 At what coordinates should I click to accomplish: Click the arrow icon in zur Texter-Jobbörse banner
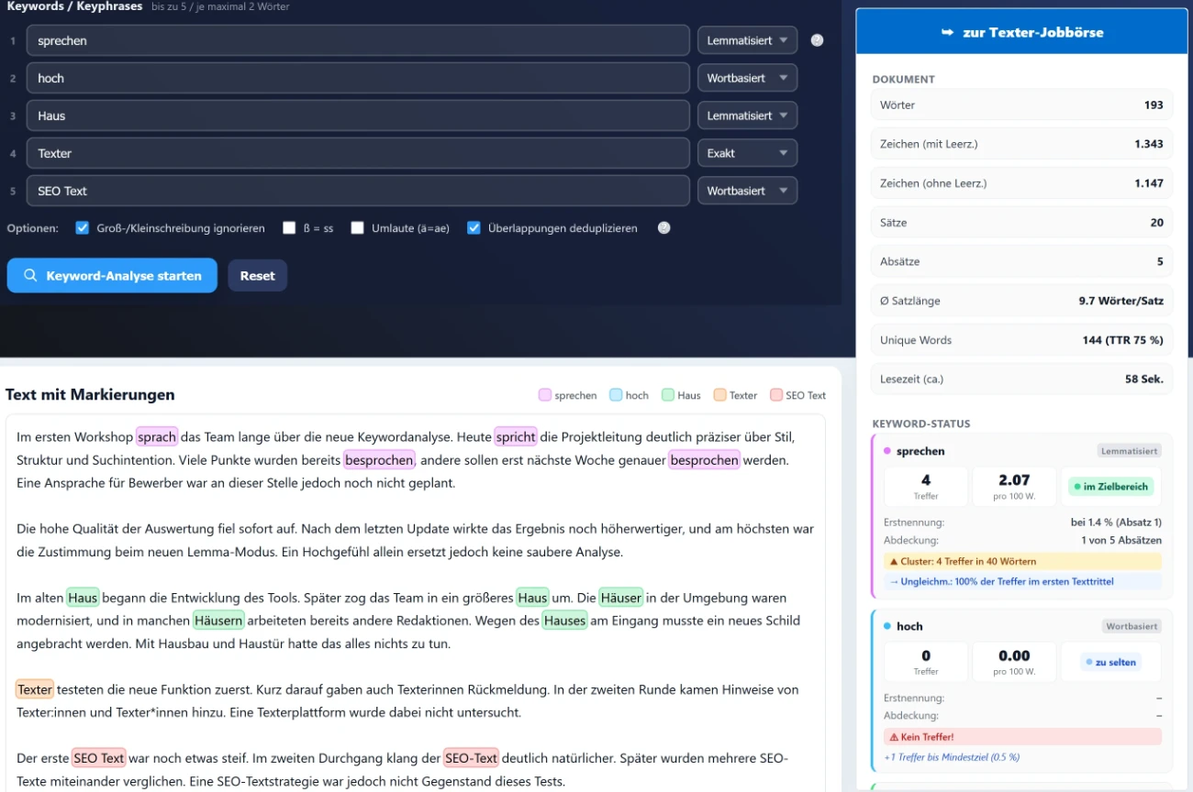pyautogui.click(x=946, y=30)
